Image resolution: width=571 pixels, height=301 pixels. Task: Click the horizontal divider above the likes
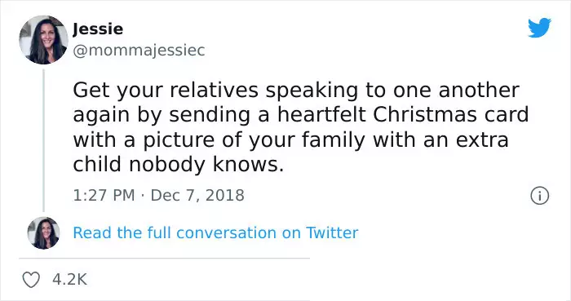[164, 259]
